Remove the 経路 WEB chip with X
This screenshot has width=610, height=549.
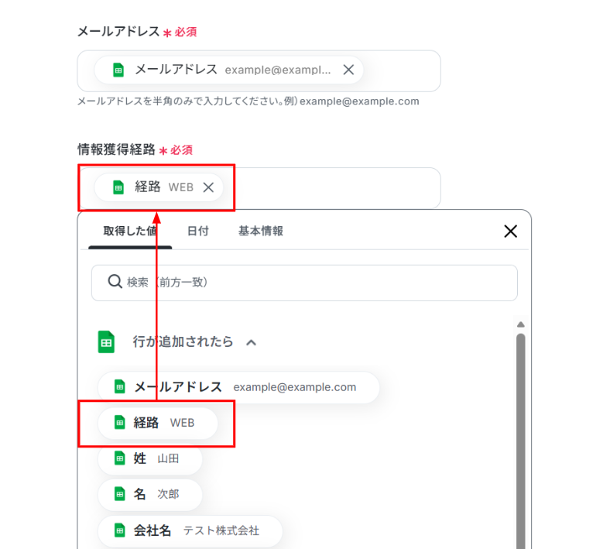(208, 187)
